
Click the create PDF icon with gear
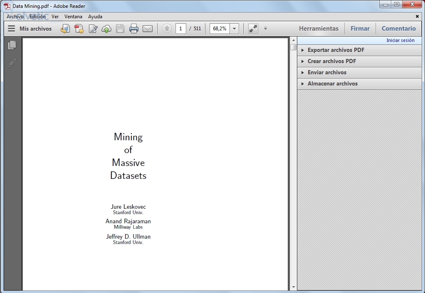[79, 29]
